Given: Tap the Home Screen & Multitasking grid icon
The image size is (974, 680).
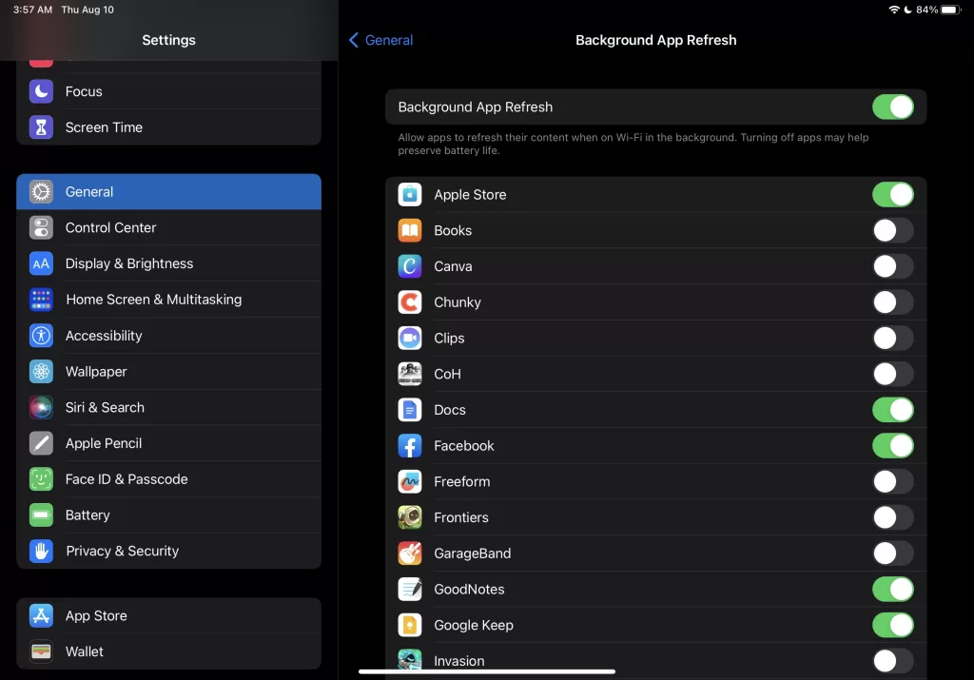Looking at the screenshot, I should coord(41,300).
